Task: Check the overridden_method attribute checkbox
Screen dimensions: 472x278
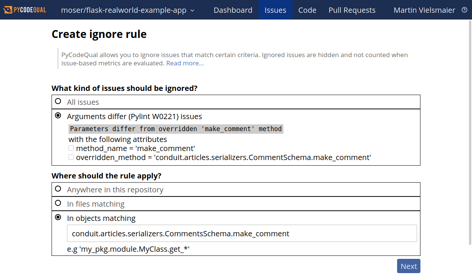Action: pyautogui.click(x=71, y=157)
